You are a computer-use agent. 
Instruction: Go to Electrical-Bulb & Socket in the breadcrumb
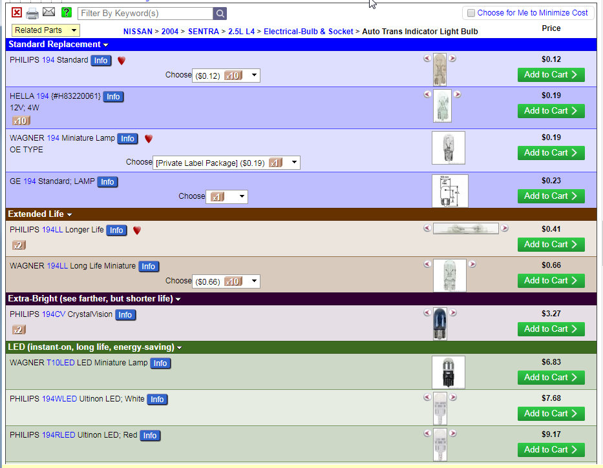pos(308,32)
